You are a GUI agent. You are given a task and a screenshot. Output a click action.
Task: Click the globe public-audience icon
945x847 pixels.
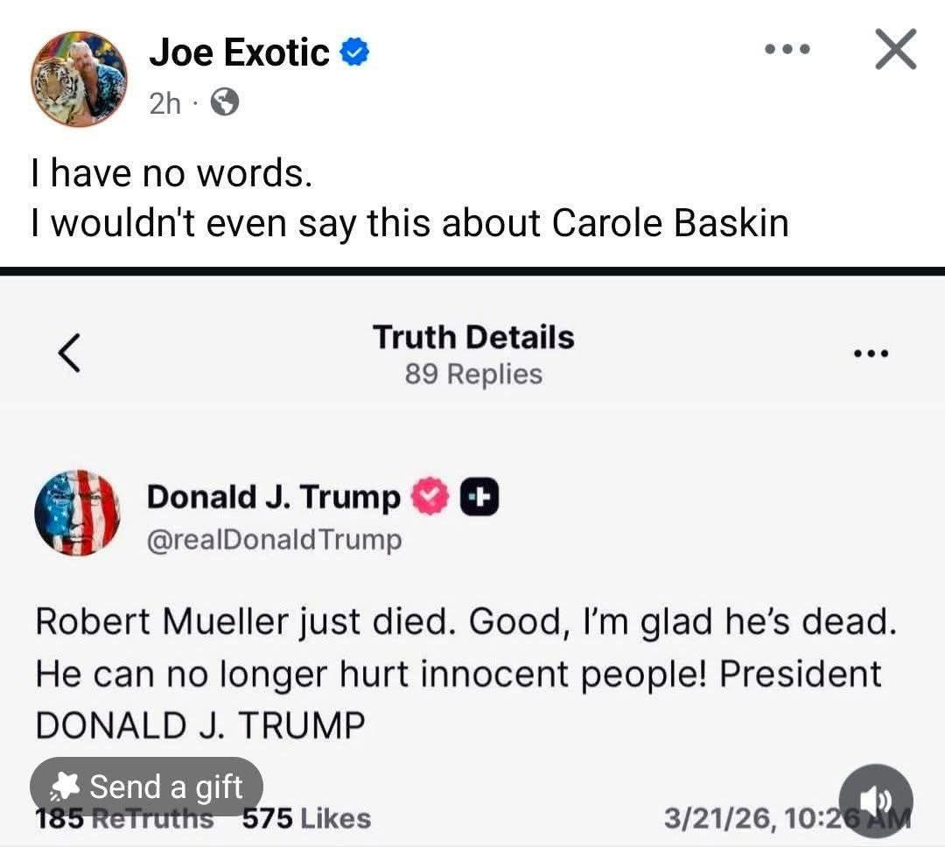[226, 104]
